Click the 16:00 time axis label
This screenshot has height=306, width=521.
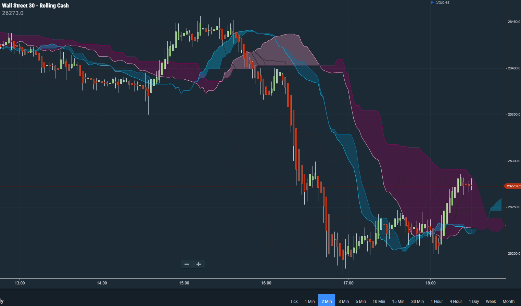(266, 283)
